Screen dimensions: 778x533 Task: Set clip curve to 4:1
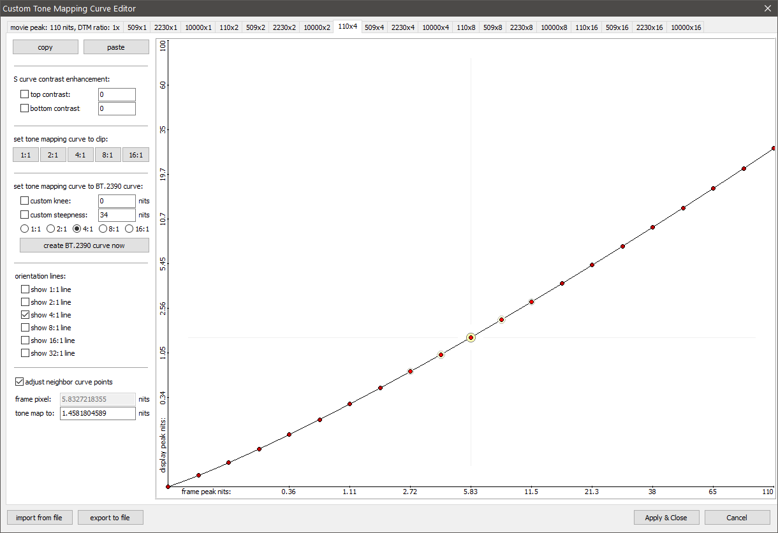pos(80,155)
